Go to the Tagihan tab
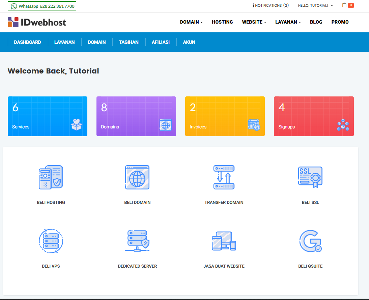The image size is (369, 300). coord(129,42)
